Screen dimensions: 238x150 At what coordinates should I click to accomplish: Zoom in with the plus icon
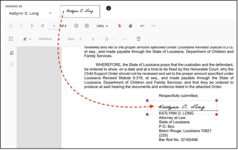(87, 26)
